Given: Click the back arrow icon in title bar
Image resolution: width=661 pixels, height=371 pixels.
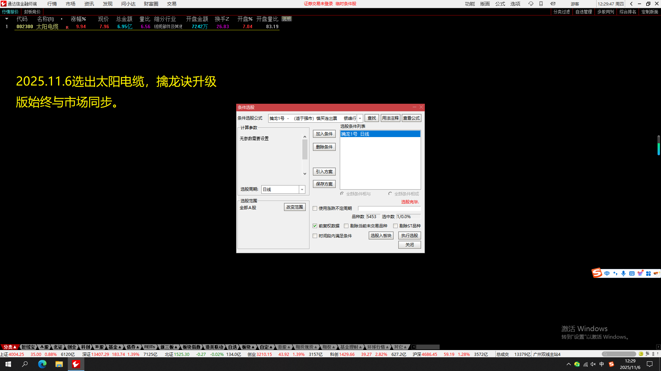Looking at the screenshot, I should click(x=631, y=4).
